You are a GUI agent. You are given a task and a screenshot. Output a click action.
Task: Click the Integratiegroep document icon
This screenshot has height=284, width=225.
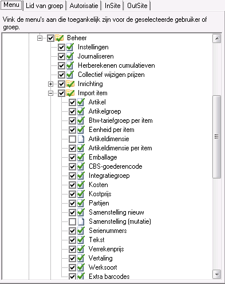pos(81,176)
